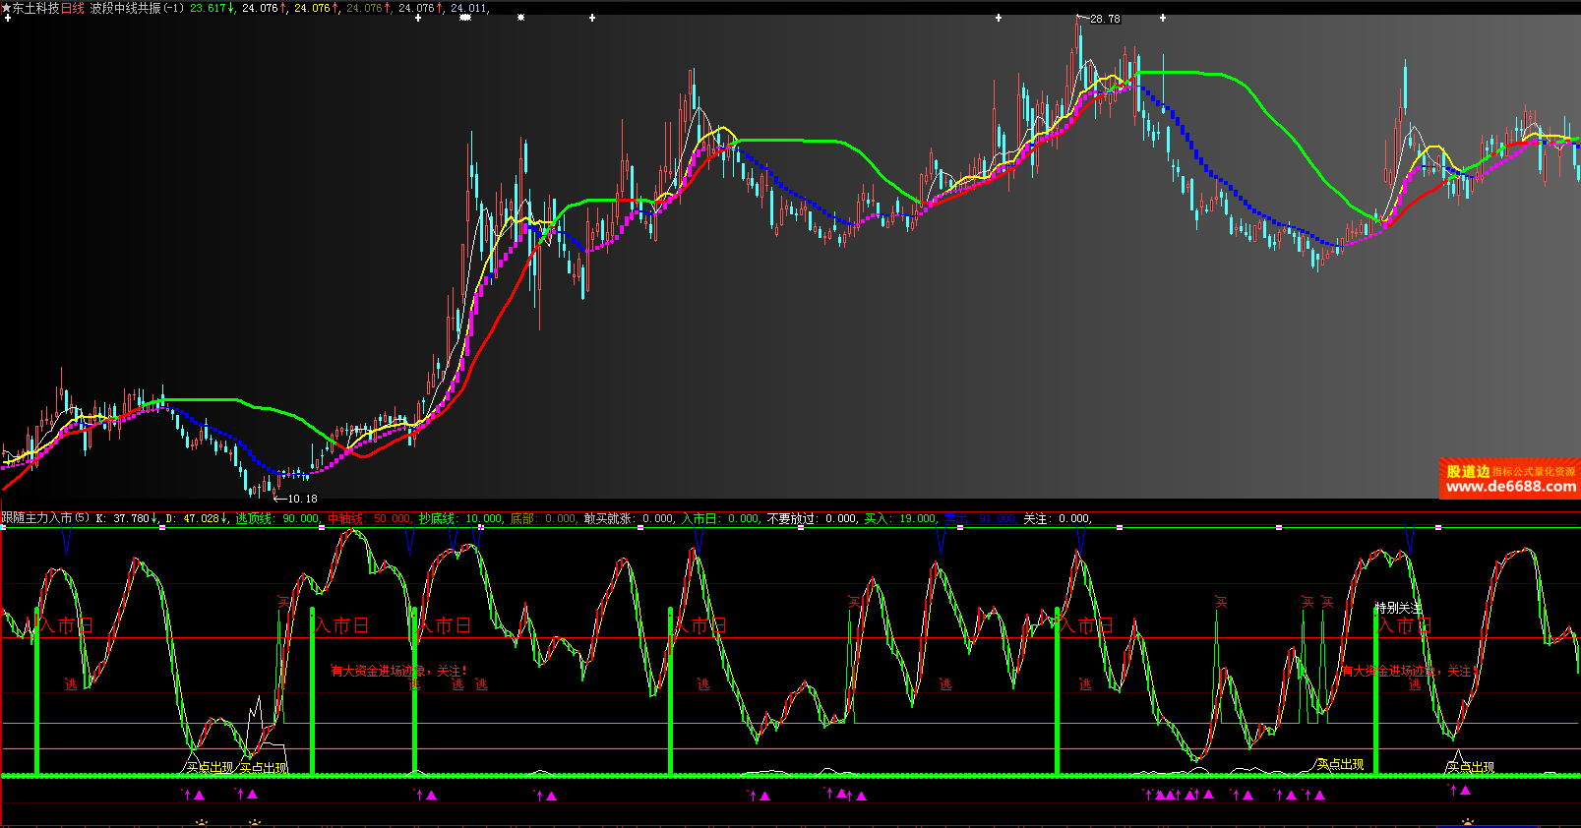Open the 跟随主力入市 indicator title
This screenshot has height=828, width=1581.
tap(37, 518)
